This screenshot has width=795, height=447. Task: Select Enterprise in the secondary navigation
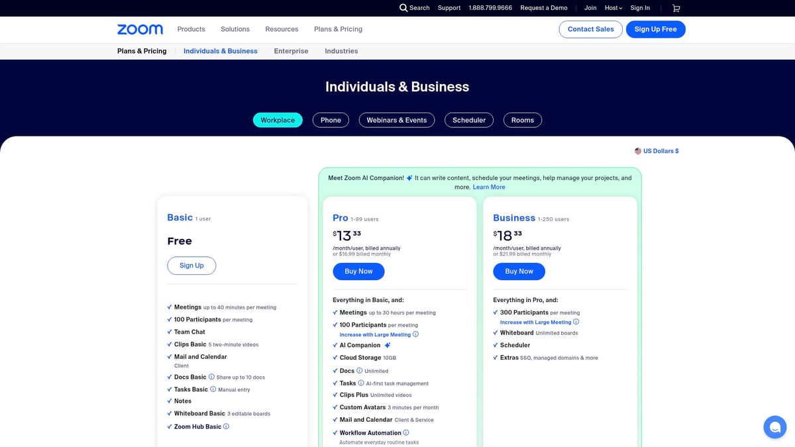[291, 51]
